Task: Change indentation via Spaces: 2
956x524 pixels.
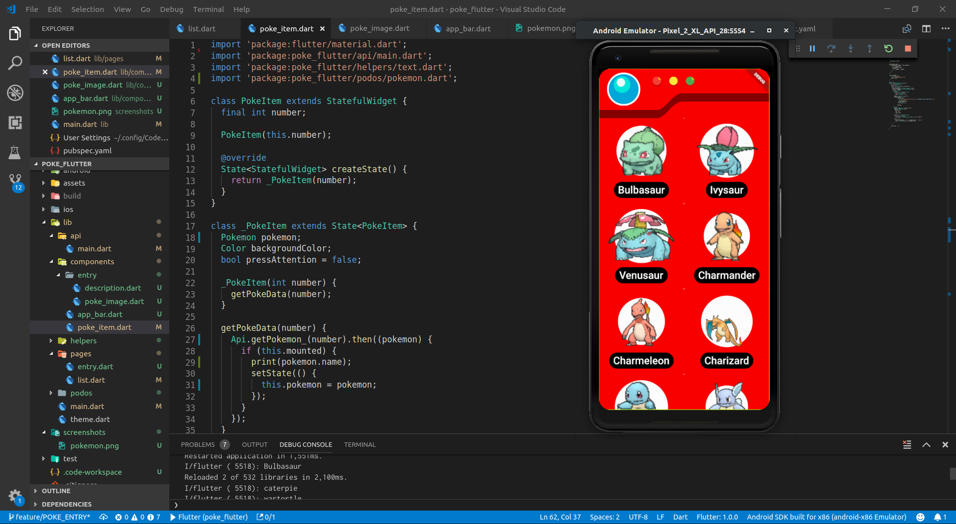Action: 604,517
